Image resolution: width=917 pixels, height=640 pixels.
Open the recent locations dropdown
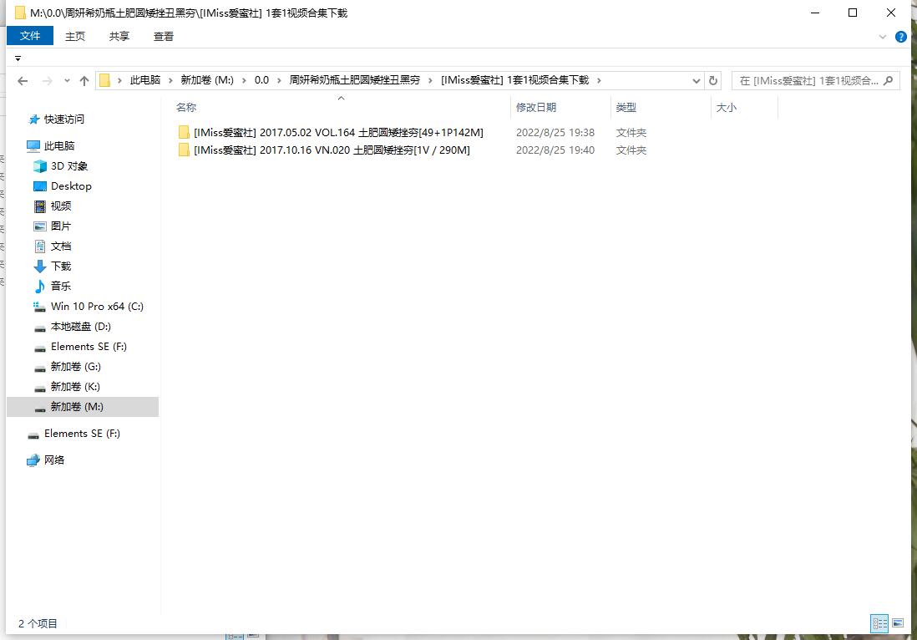pos(68,81)
